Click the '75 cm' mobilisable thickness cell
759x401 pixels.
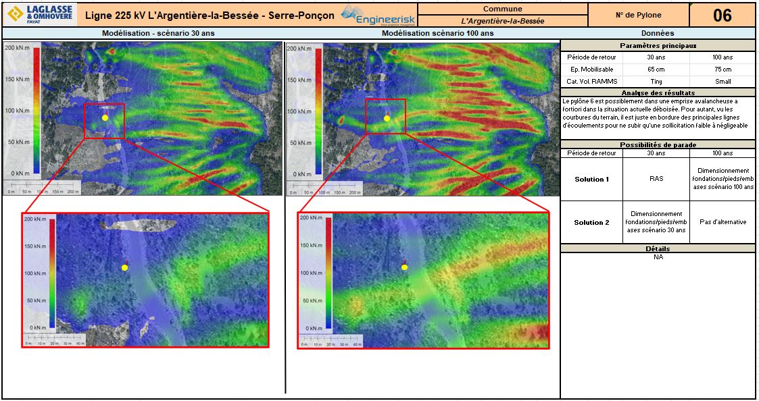click(x=722, y=70)
